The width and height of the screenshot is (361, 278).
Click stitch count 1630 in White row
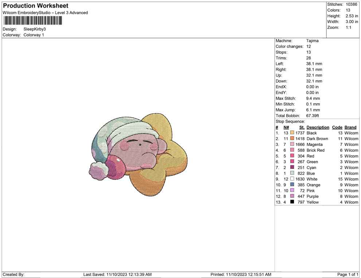(300, 179)
